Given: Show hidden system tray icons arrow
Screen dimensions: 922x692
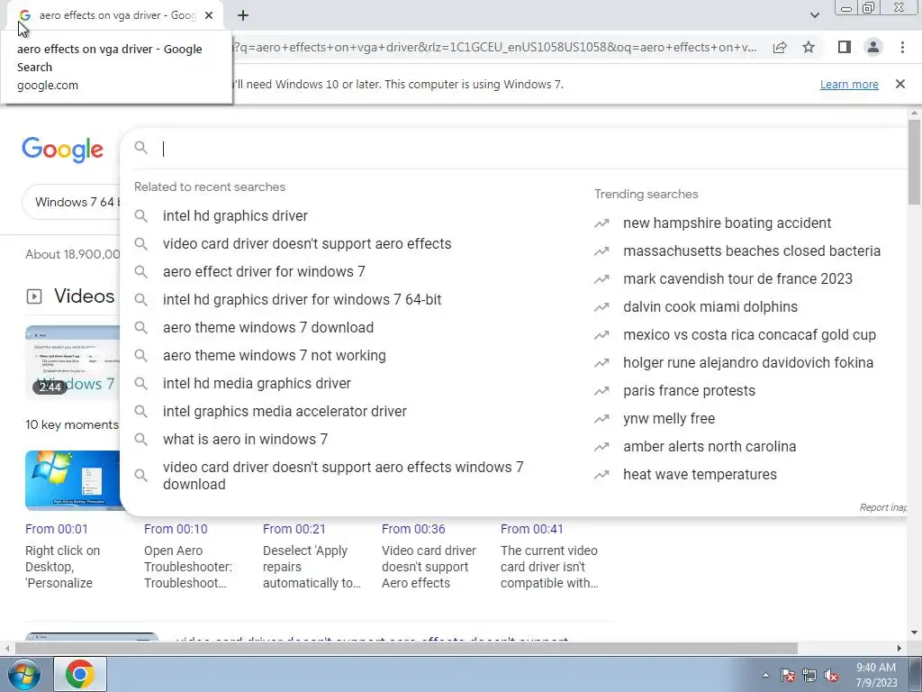Looking at the screenshot, I should click(x=765, y=675).
